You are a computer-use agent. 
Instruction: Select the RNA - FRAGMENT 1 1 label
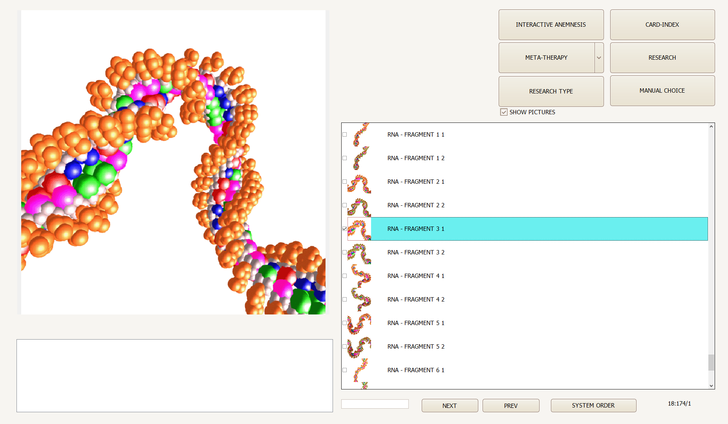416,135
